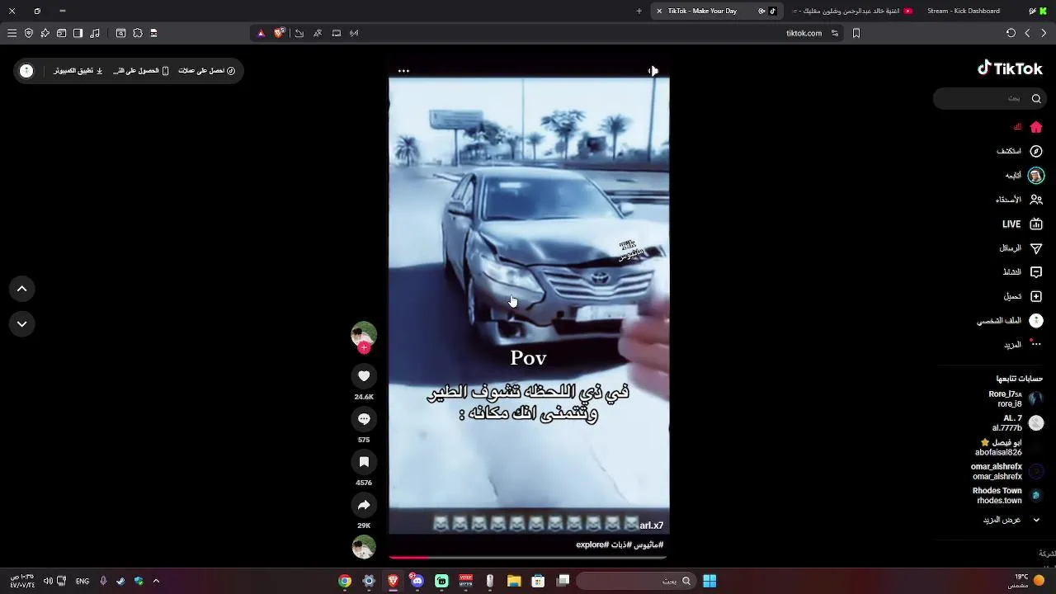Open Upload (تحميل) in the sidebar
The image size is (1056, 594).
tap(1023, 296)
